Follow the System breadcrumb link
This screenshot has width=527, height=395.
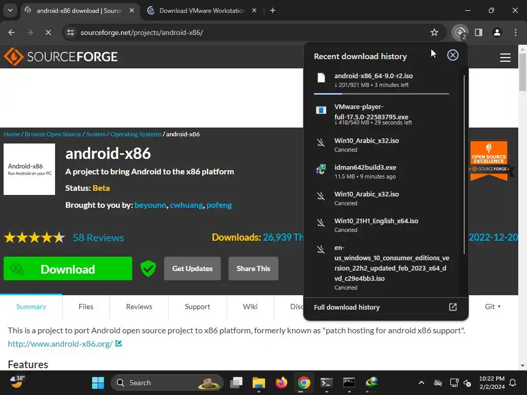96,134
